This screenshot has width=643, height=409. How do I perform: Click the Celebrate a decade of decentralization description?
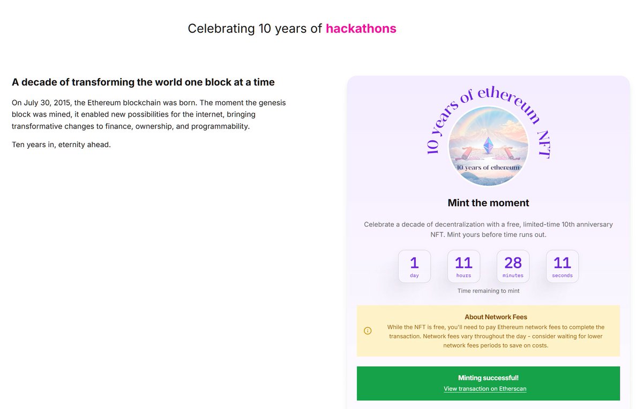click(488, 230)
